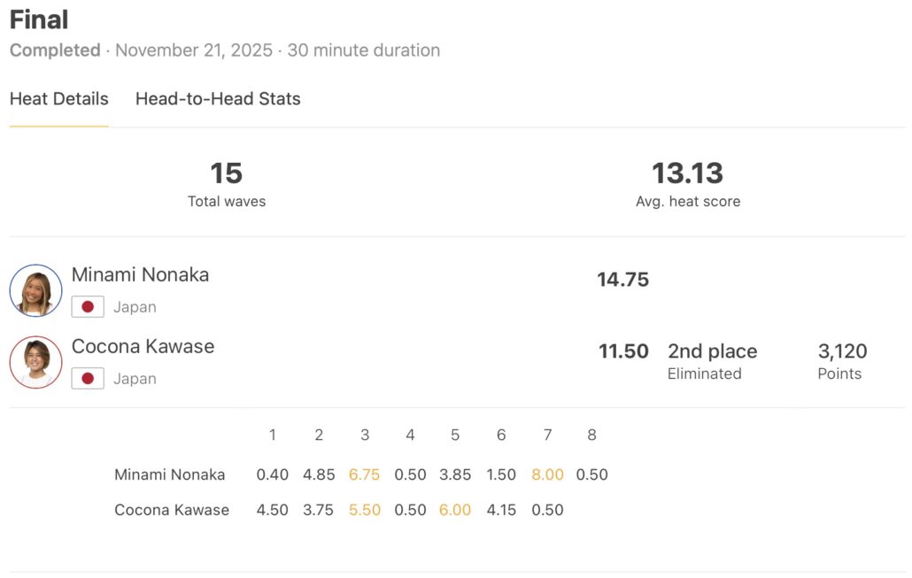Select the Heat Details tab

pos(59,99)
